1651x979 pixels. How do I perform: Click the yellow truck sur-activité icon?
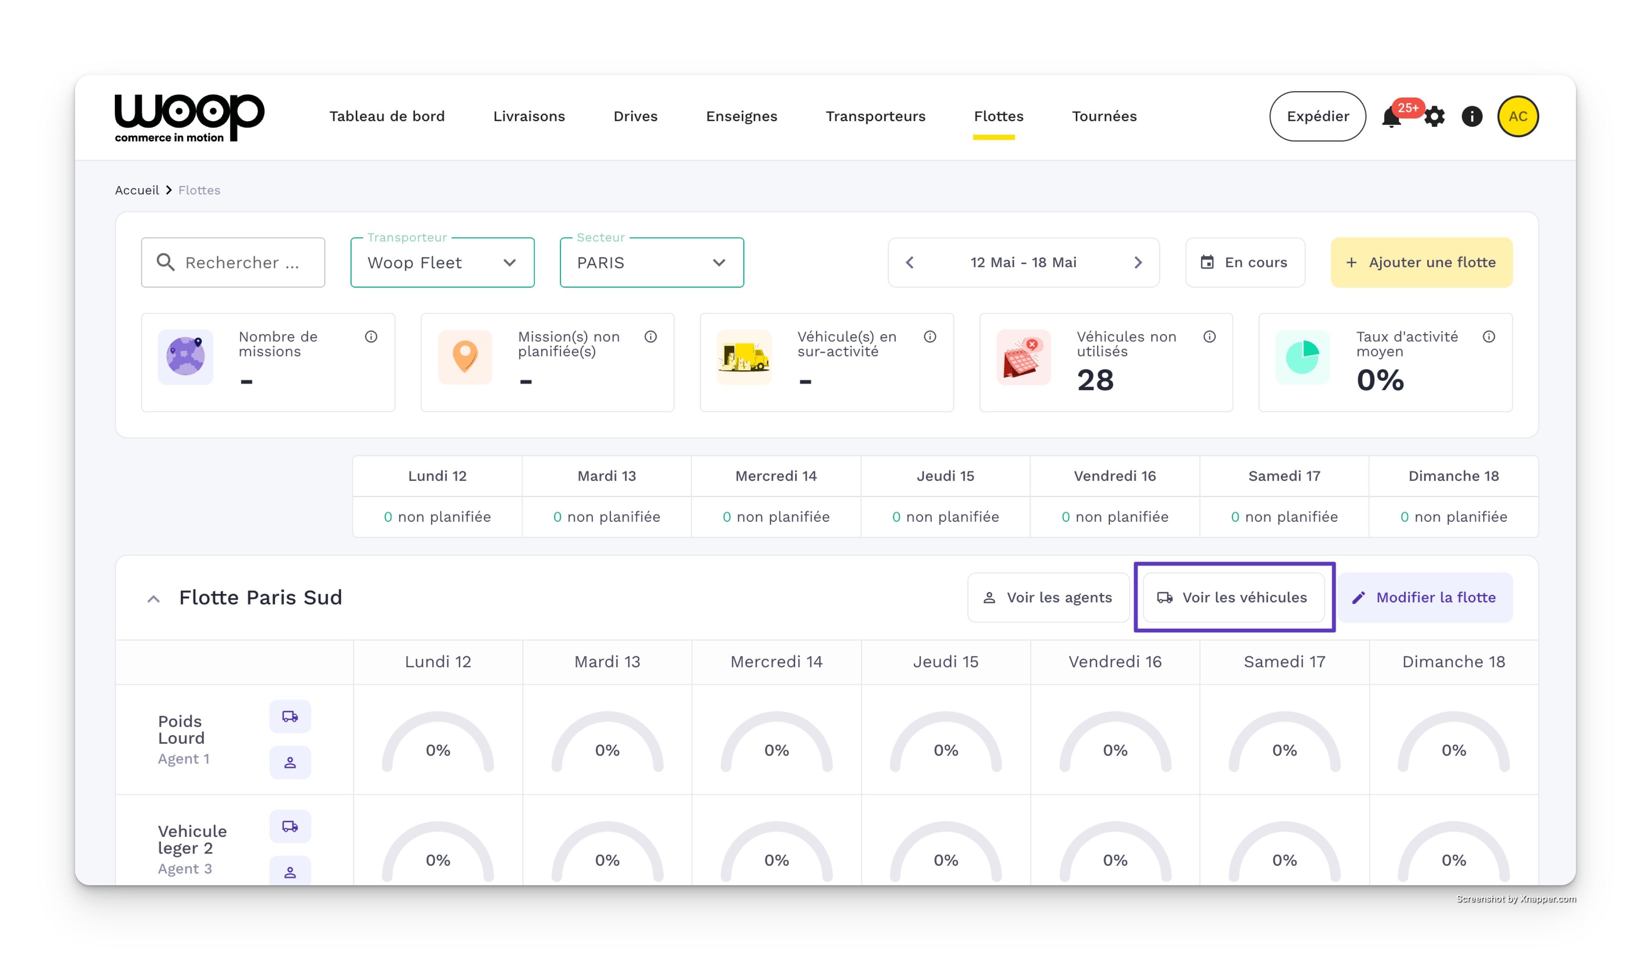[744, 357]
